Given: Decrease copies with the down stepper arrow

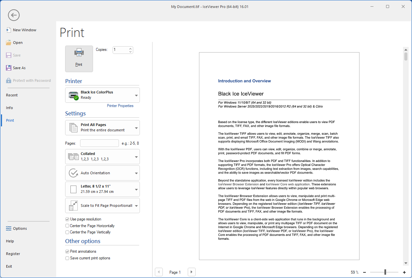Looking at the screenshot, I should [130, 52].
